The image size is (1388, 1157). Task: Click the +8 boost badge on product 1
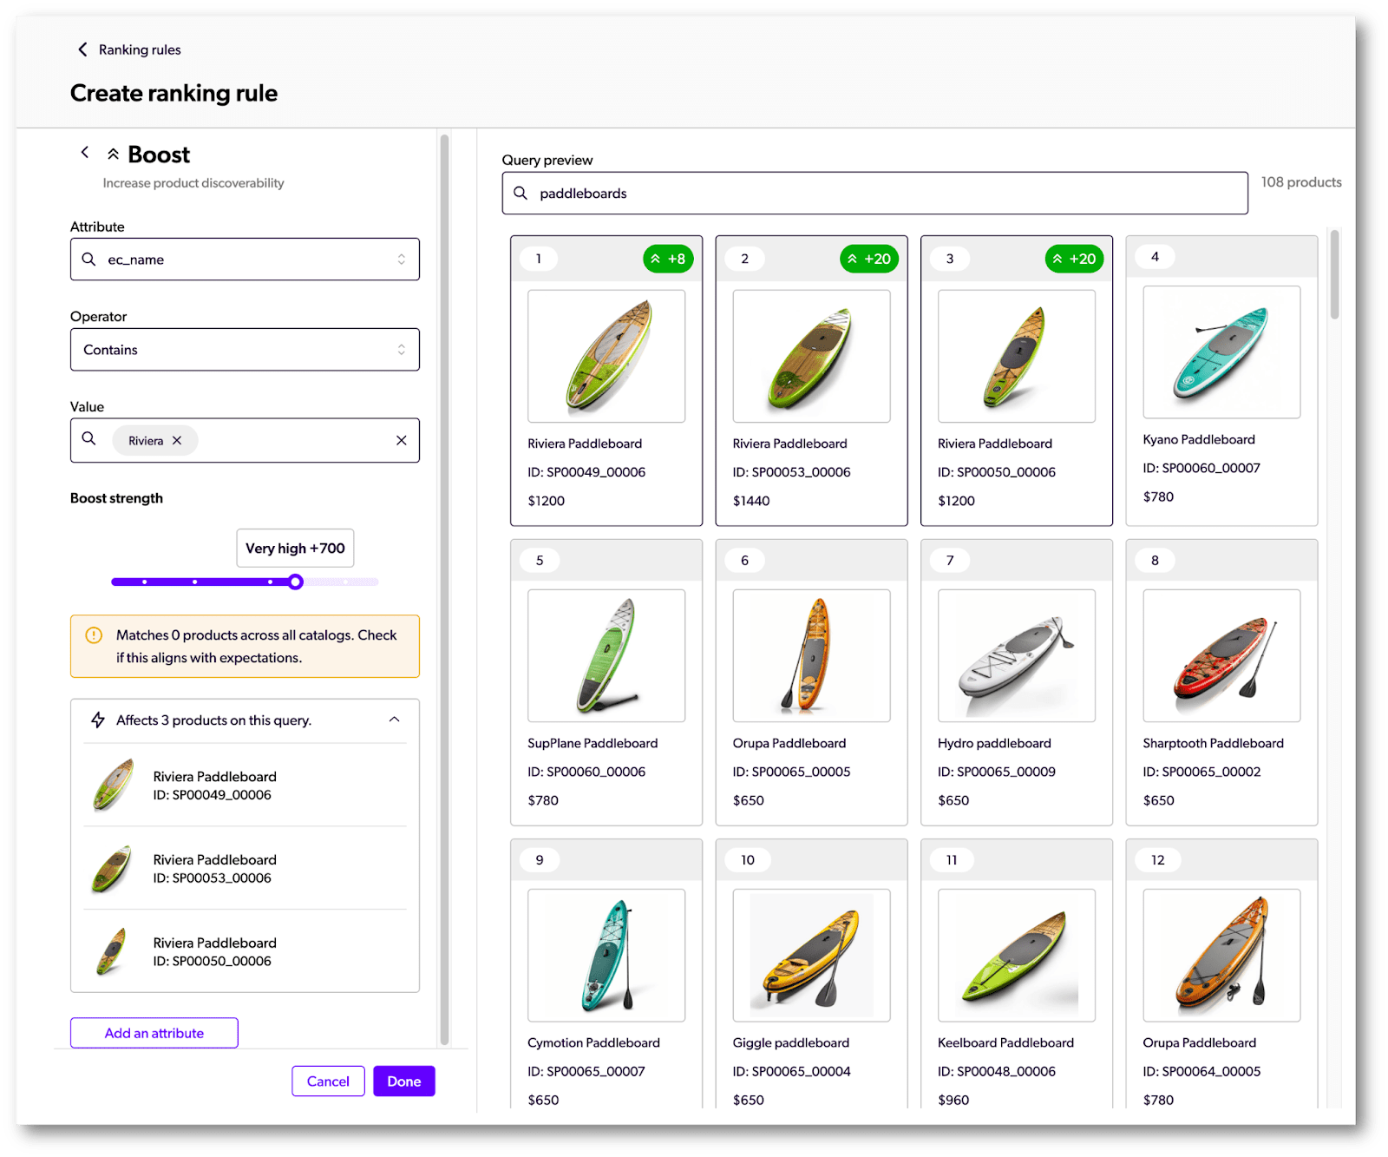[668, 259]
